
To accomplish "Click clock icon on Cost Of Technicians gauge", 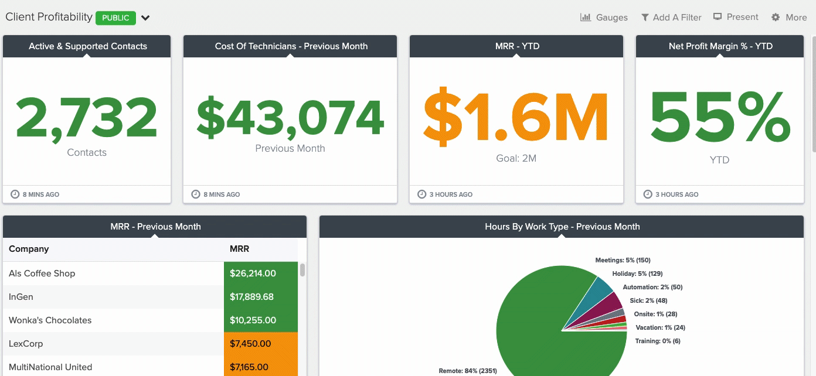I will (196, 194).
